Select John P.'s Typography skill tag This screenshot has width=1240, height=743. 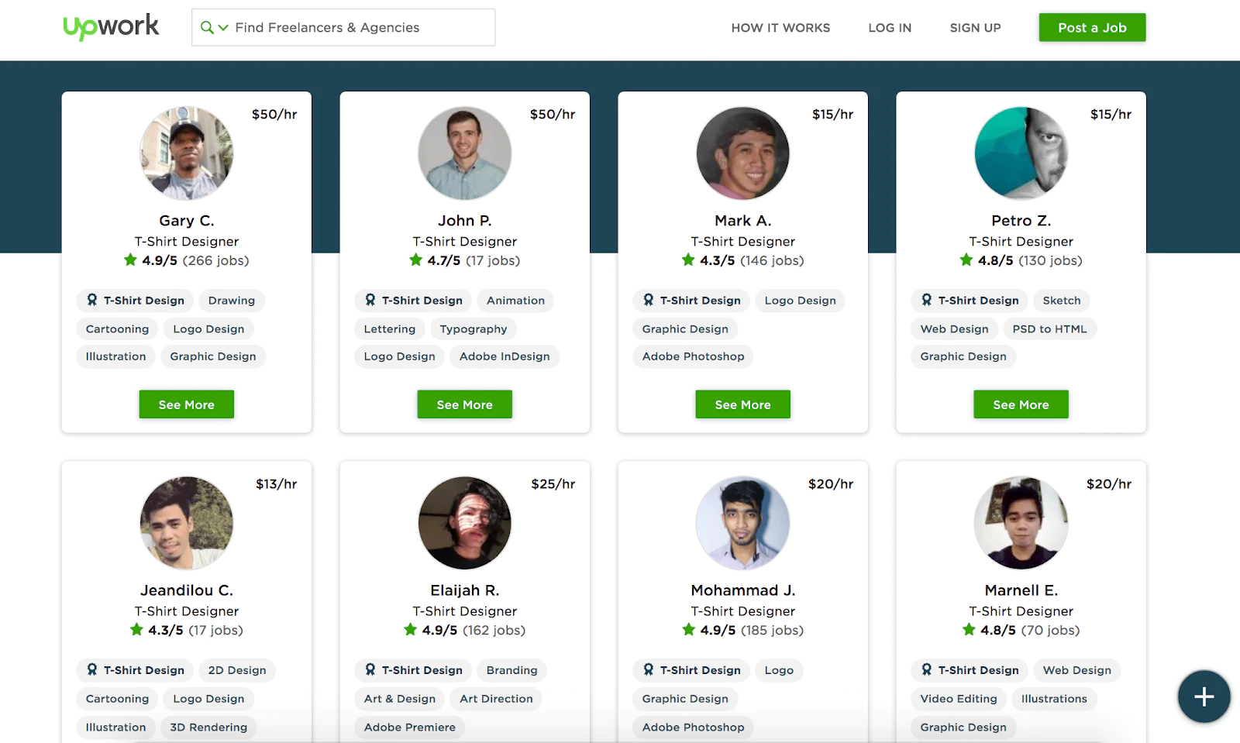[473, 329]
